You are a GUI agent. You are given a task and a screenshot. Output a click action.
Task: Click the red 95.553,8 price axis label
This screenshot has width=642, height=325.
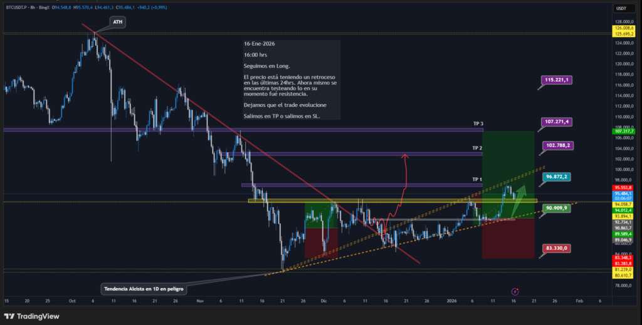pyautogui.click(x=624, y=188)
